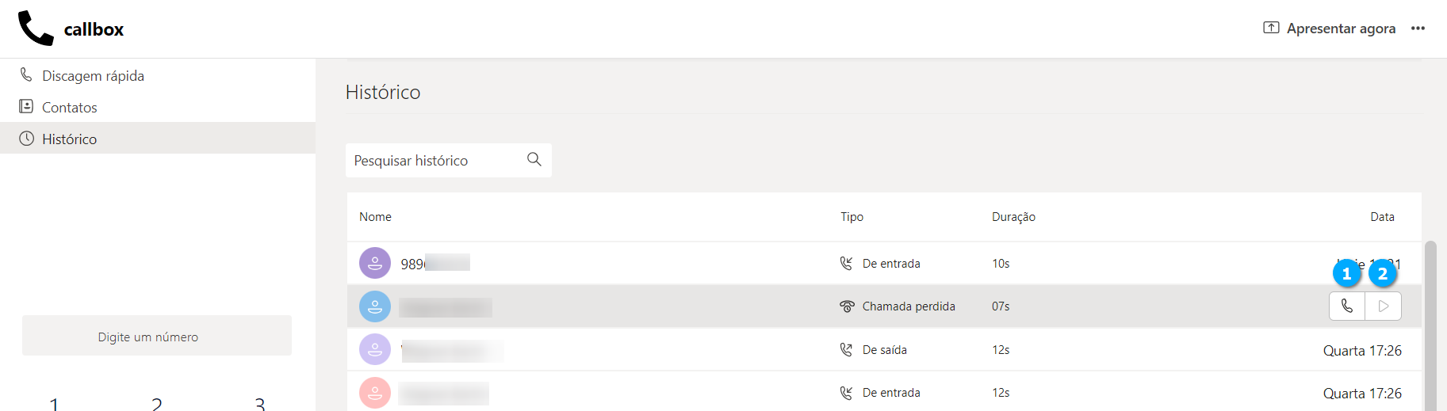This screenshot has height=411, width=1447.
Task: Sort by the Nome column header
Action: (x=375, y=217)
